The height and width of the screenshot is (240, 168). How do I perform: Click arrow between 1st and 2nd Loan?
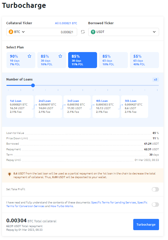click(x=34, y=107)
